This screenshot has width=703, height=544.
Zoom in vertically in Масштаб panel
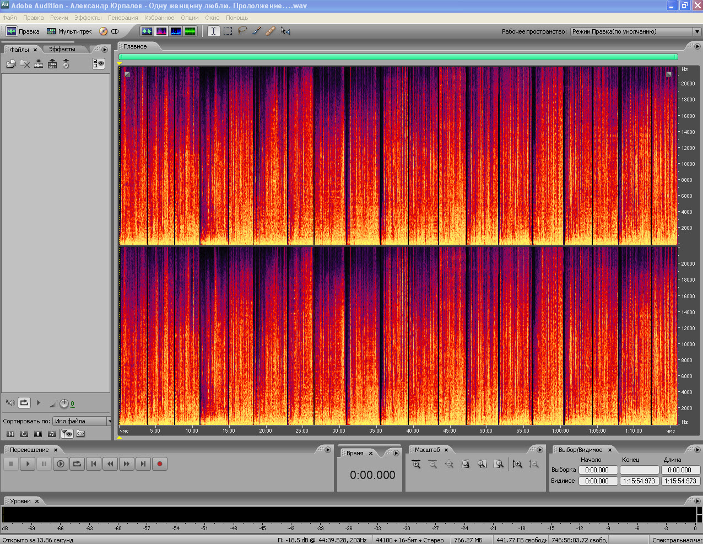[x=517, y=464]
